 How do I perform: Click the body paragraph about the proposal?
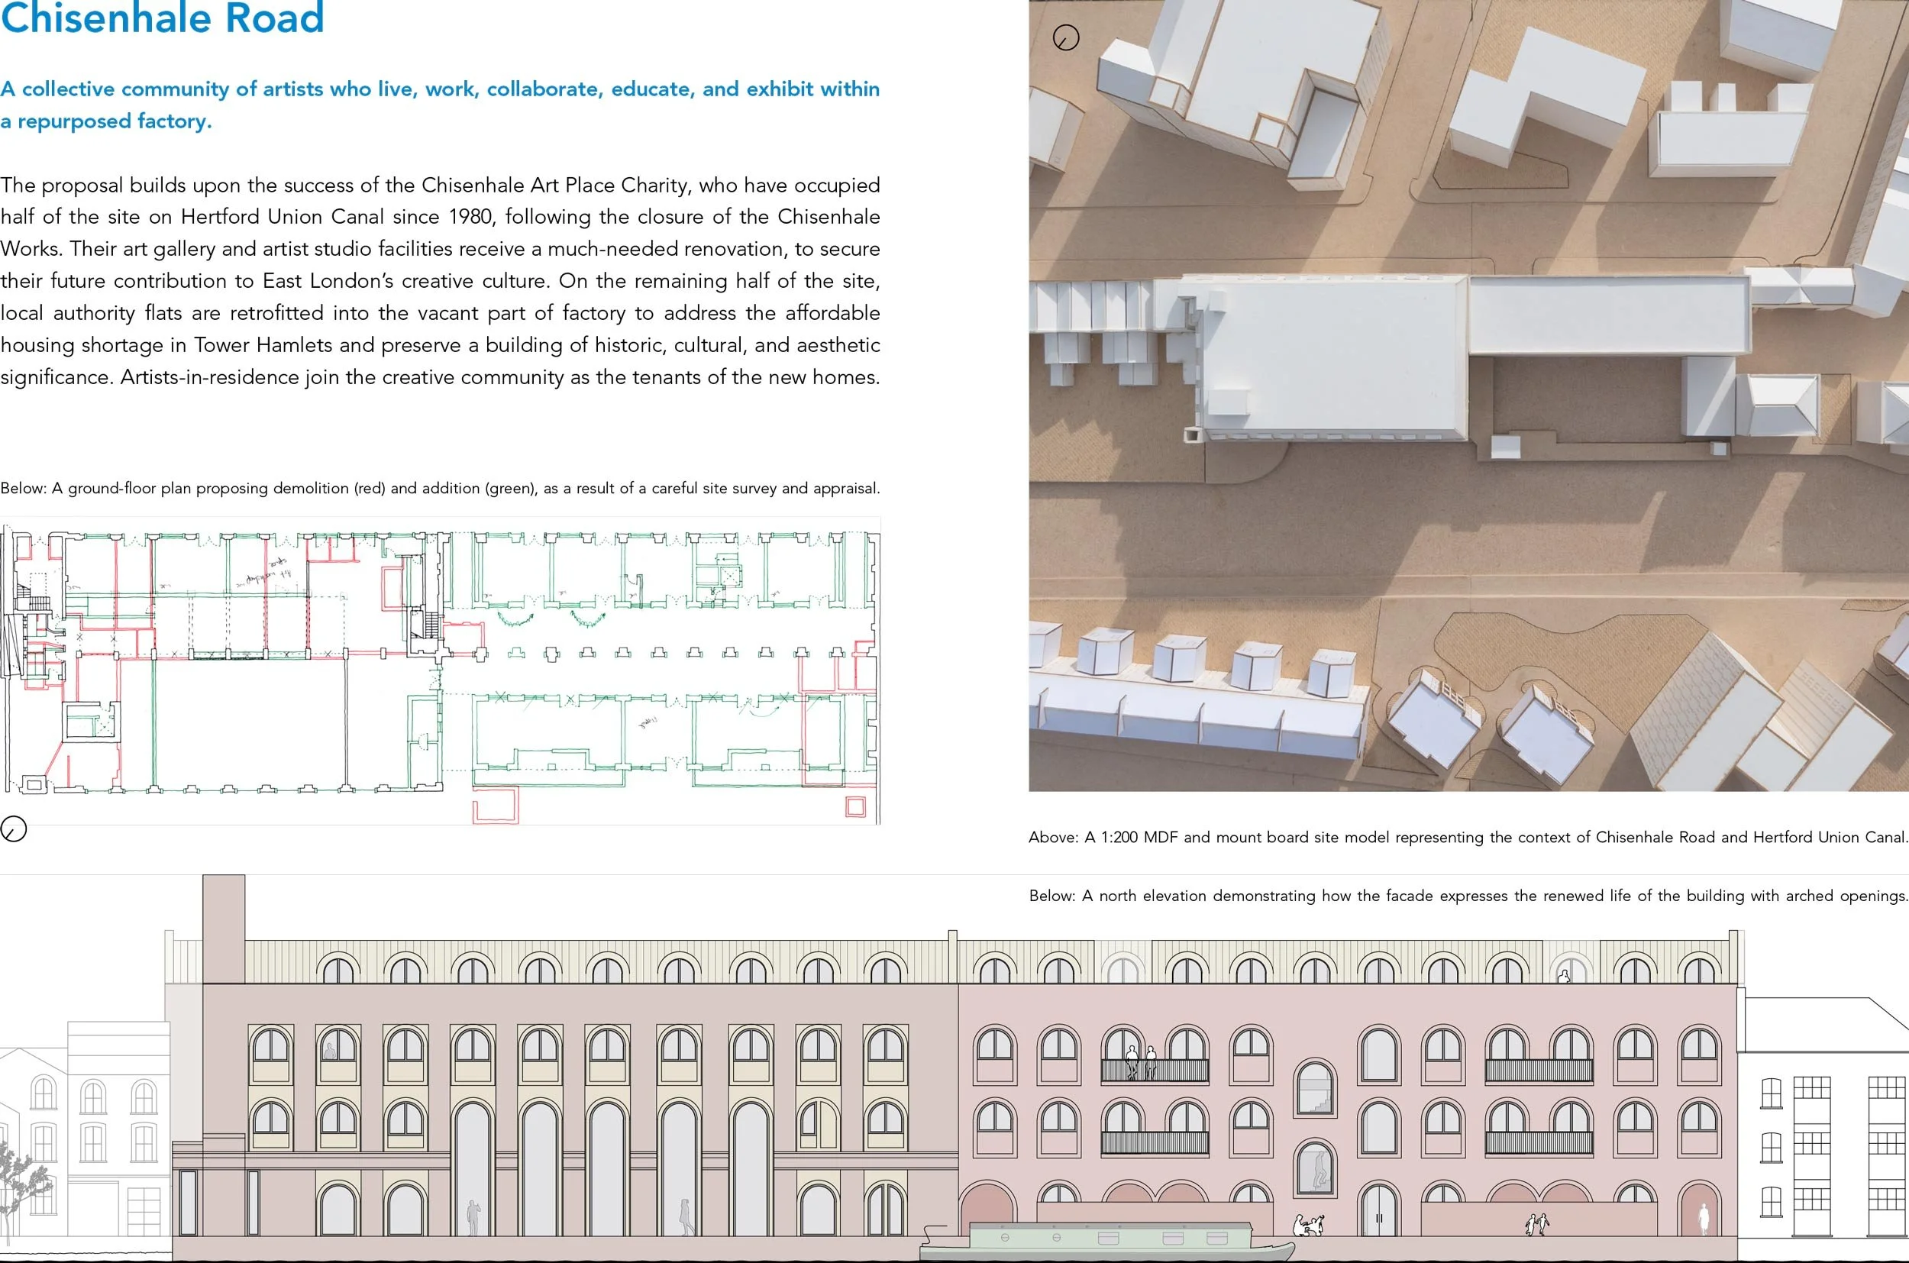(439, 280)
